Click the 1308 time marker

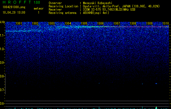tap(133, 23)
